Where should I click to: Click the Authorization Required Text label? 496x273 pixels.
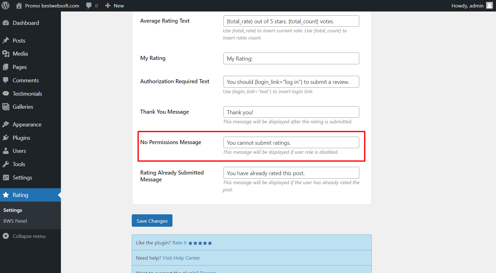click(175, 81)
